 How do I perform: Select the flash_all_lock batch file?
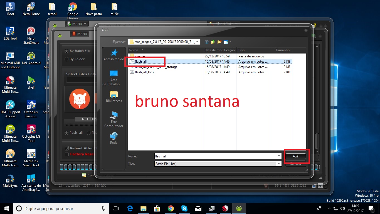pos(144,72)
